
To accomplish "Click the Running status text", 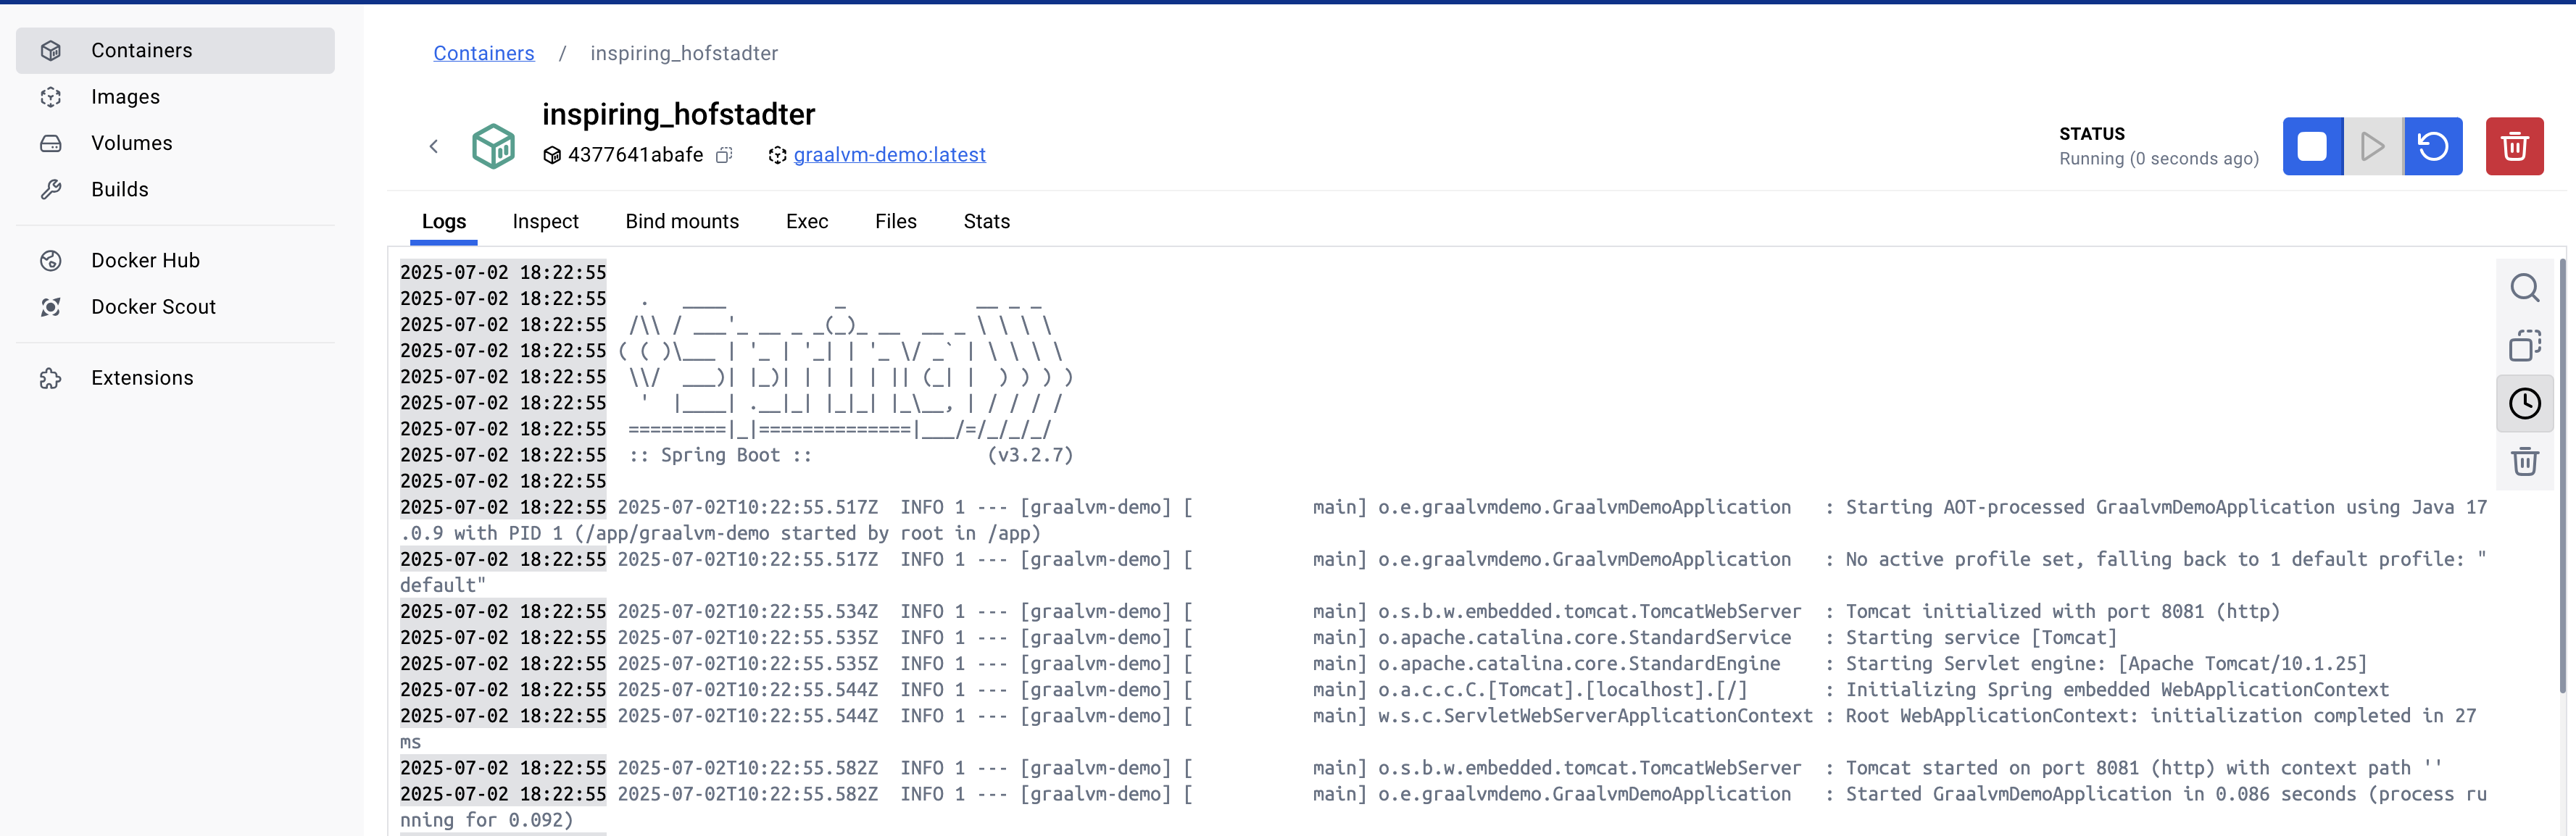I will 2158,159.
